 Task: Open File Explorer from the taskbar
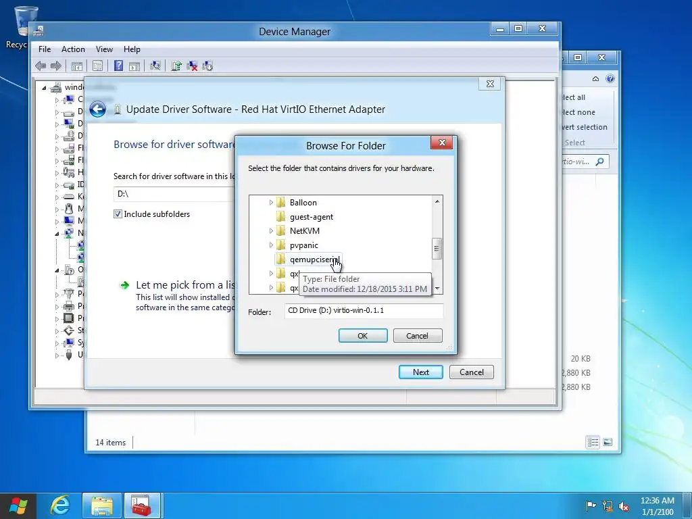[x=101, y=505]
